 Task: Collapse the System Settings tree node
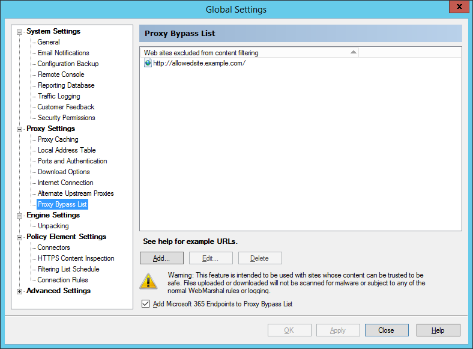point(20,32)
